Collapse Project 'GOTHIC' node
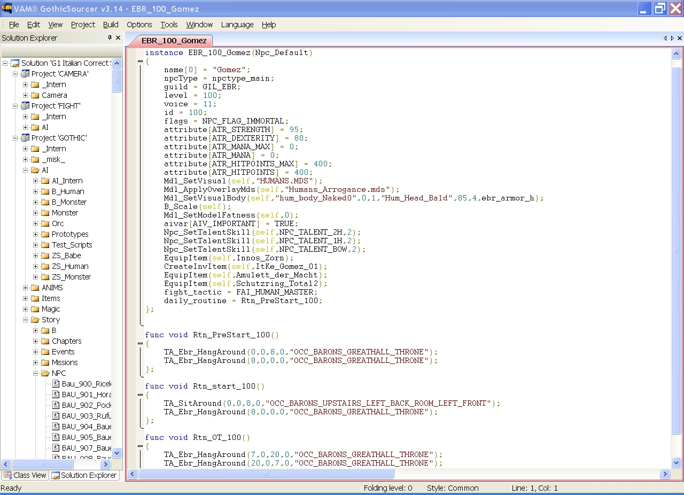Screen dimensions: 684x495 (x=15, y=138)
